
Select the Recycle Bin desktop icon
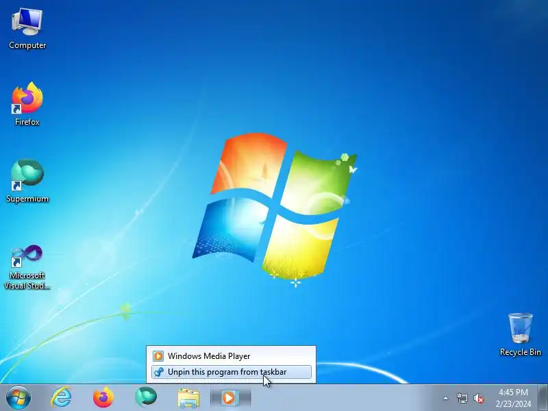tap(521, 334)
